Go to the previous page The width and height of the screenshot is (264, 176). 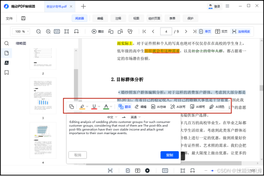pos(153,31)
